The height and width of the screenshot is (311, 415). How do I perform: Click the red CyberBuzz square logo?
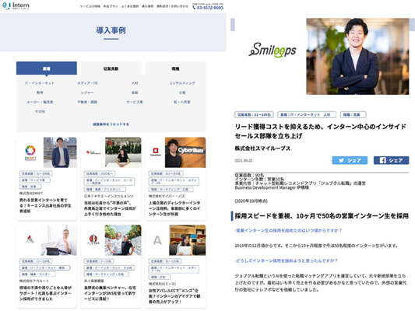pyautogui.click(x=156, y=152)
